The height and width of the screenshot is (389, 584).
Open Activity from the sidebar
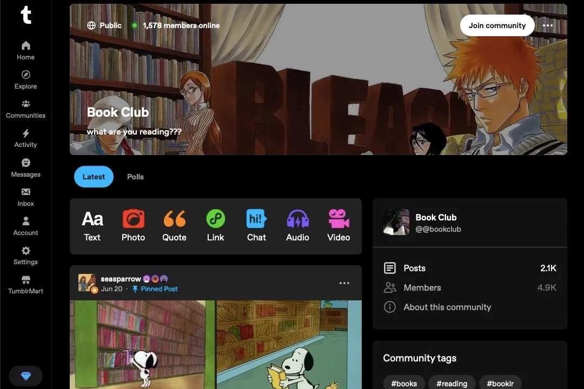[25, 138]
